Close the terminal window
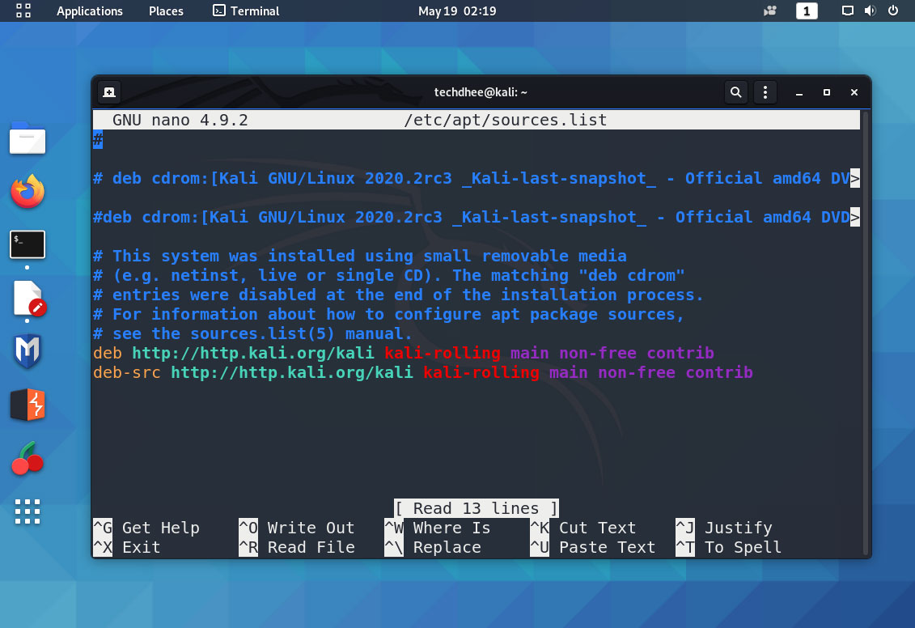The image size is (915, 628). 854,92
